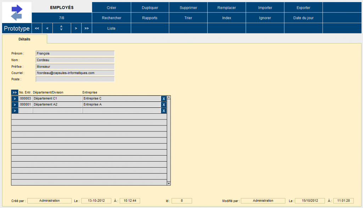The width and height of the screenshot is (363, 208).
Task: Click the blue arrows Prototype logo
Action: [x=17, y=12]
